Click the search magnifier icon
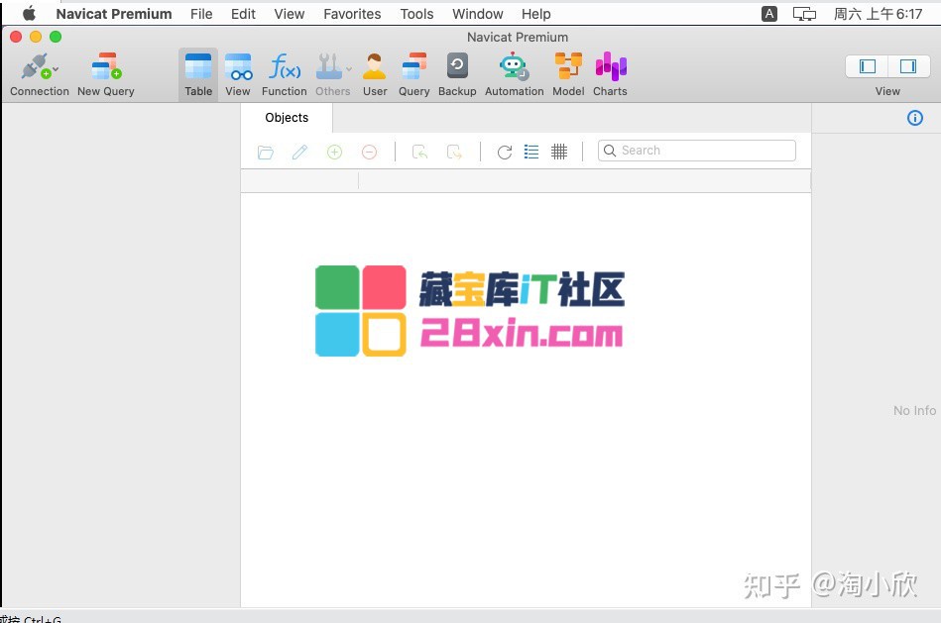Viewport: 941px width, 623px height. click(609, 151)
